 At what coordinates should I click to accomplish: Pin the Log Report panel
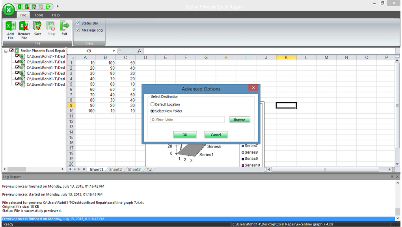coord(392,177)
